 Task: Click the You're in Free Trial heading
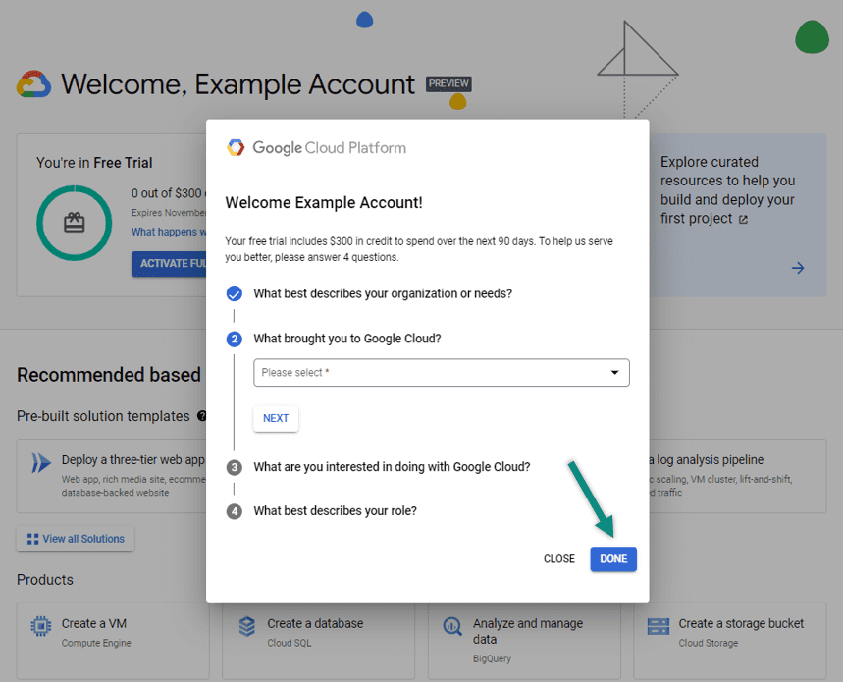click(94, 163)
